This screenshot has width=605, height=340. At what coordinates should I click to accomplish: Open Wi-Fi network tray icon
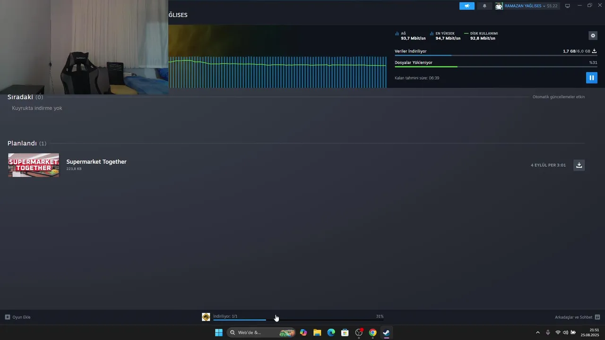click(x=558, y=332)
